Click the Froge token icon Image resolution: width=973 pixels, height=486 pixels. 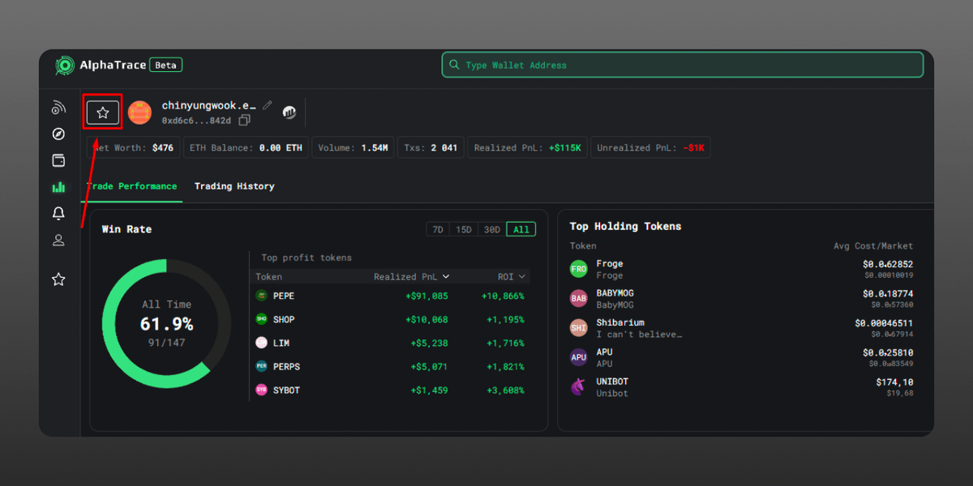[x=579, y=269]
